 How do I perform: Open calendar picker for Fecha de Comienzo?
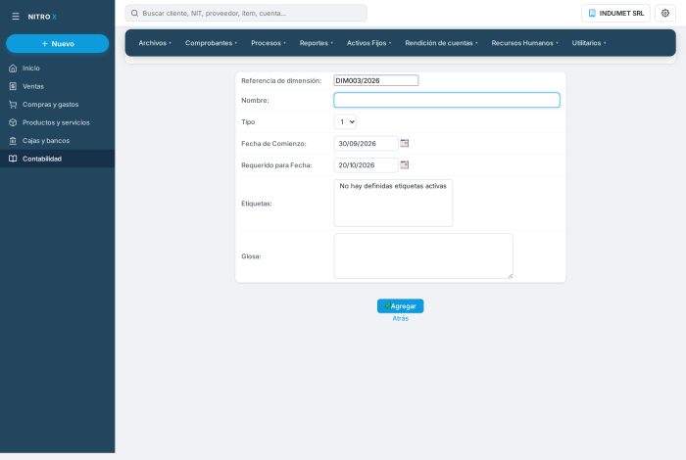[405, 143]
